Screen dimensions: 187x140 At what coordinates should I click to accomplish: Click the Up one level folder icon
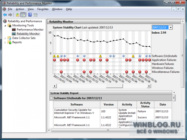click(x=17, y=15)
